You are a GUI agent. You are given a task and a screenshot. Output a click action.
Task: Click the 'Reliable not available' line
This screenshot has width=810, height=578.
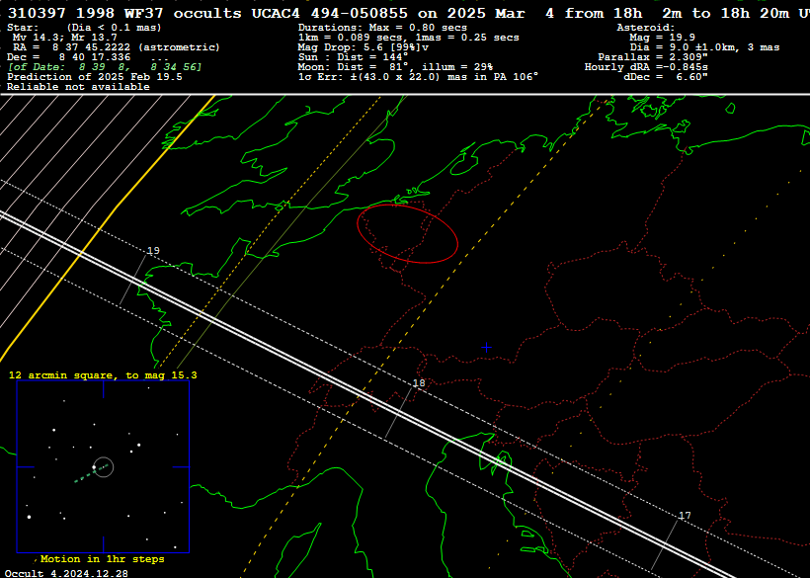(78, 87)
